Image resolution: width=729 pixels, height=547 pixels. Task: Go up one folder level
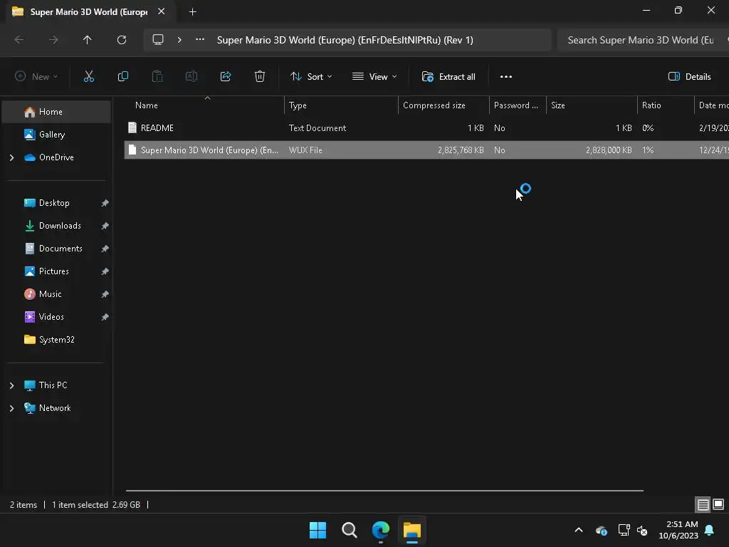tap(88, 40)
